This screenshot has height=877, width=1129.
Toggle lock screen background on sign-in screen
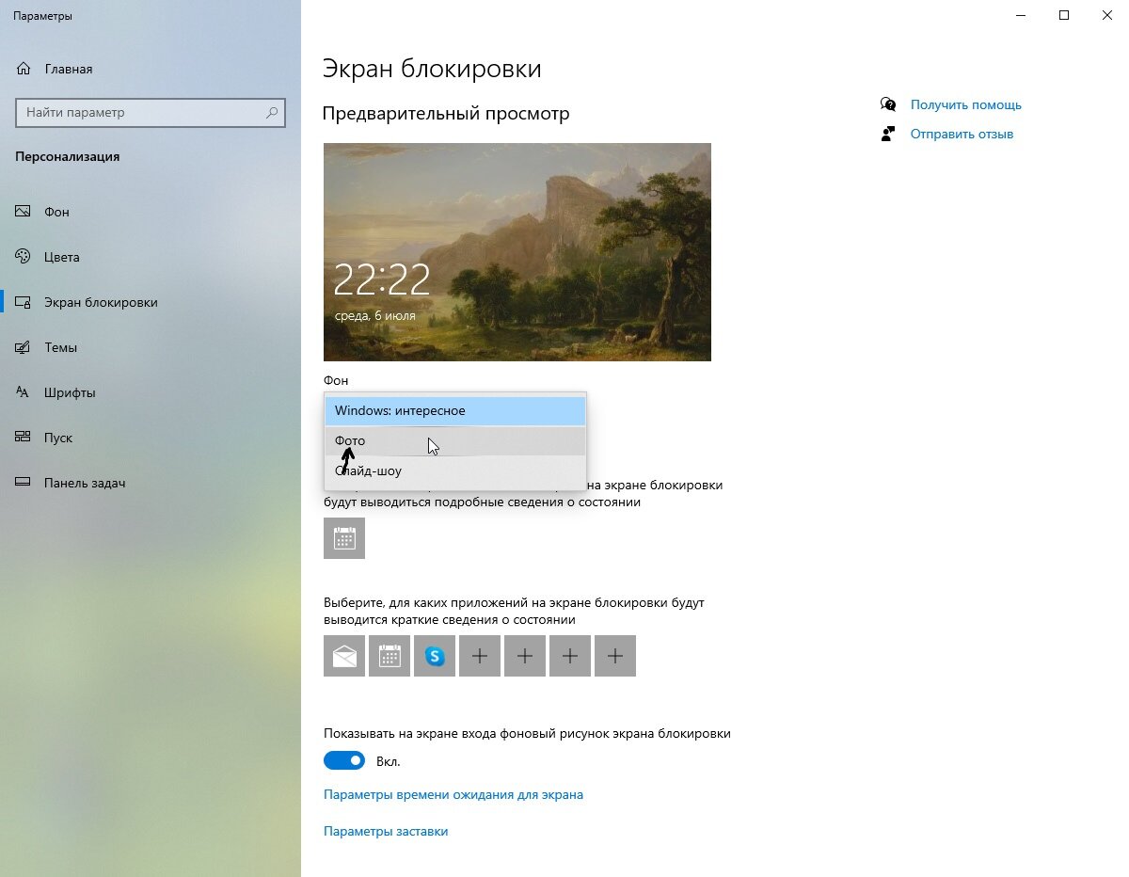coord(344,760)
